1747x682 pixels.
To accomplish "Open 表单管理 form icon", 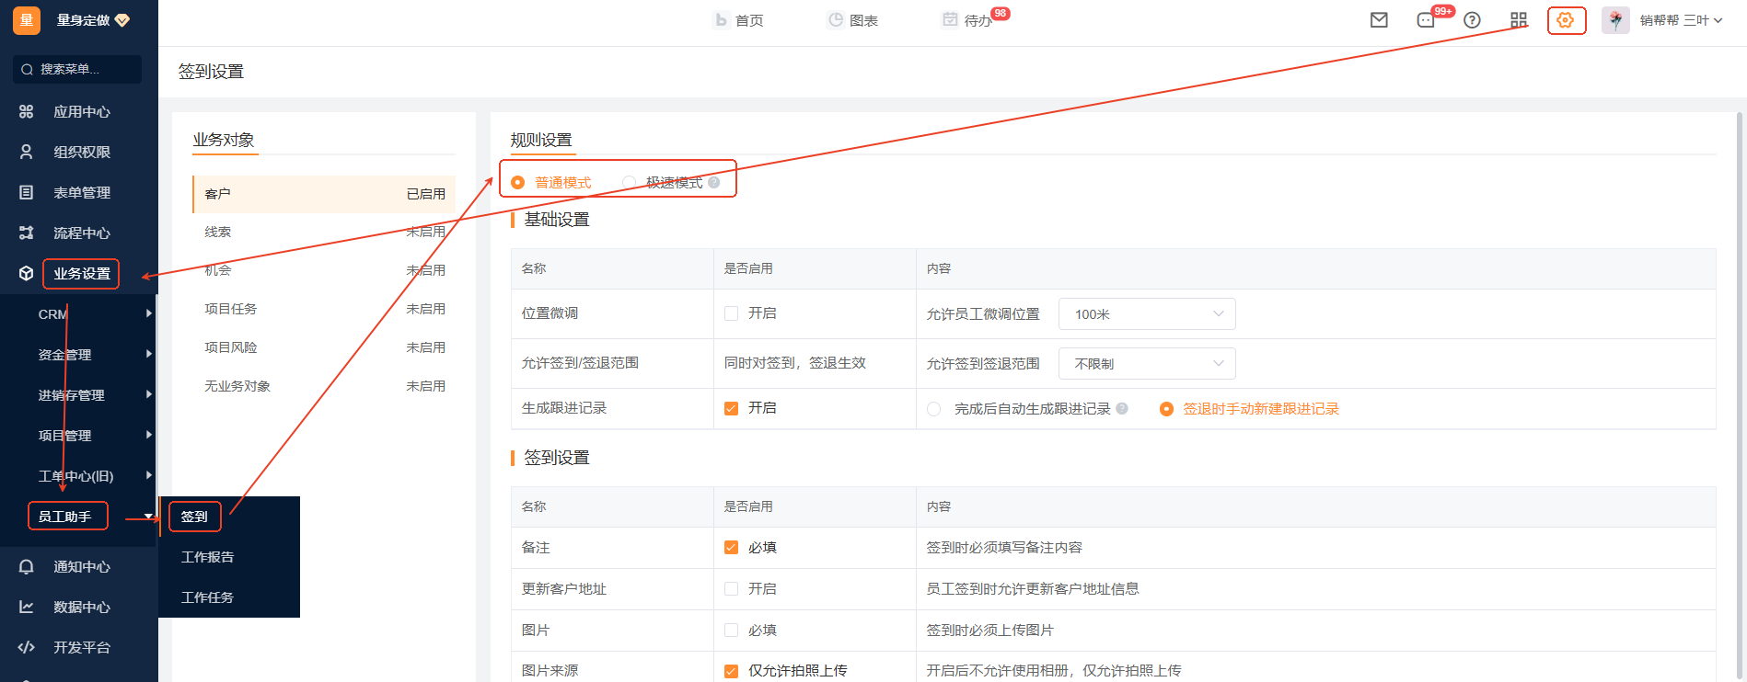I will point(27,192).
